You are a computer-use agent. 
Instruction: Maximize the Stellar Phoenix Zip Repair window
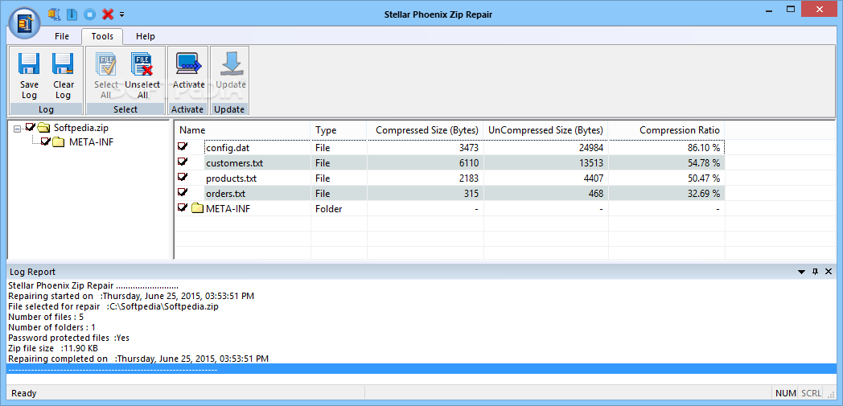click(x=790, y=9)
